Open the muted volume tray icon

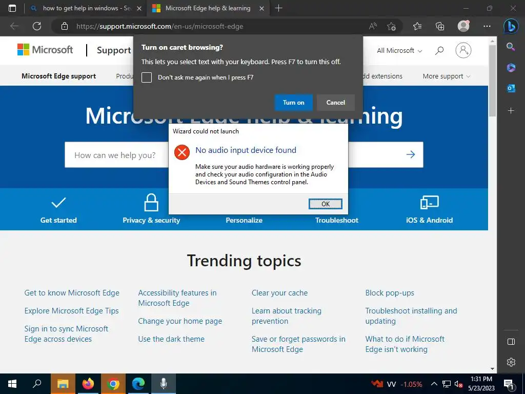[x=459, y=384]
